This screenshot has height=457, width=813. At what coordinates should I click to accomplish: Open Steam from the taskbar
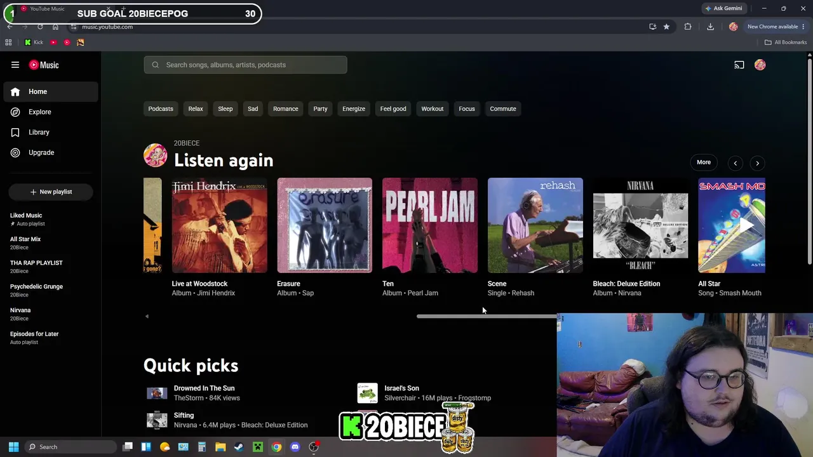[x=239, y=447]
